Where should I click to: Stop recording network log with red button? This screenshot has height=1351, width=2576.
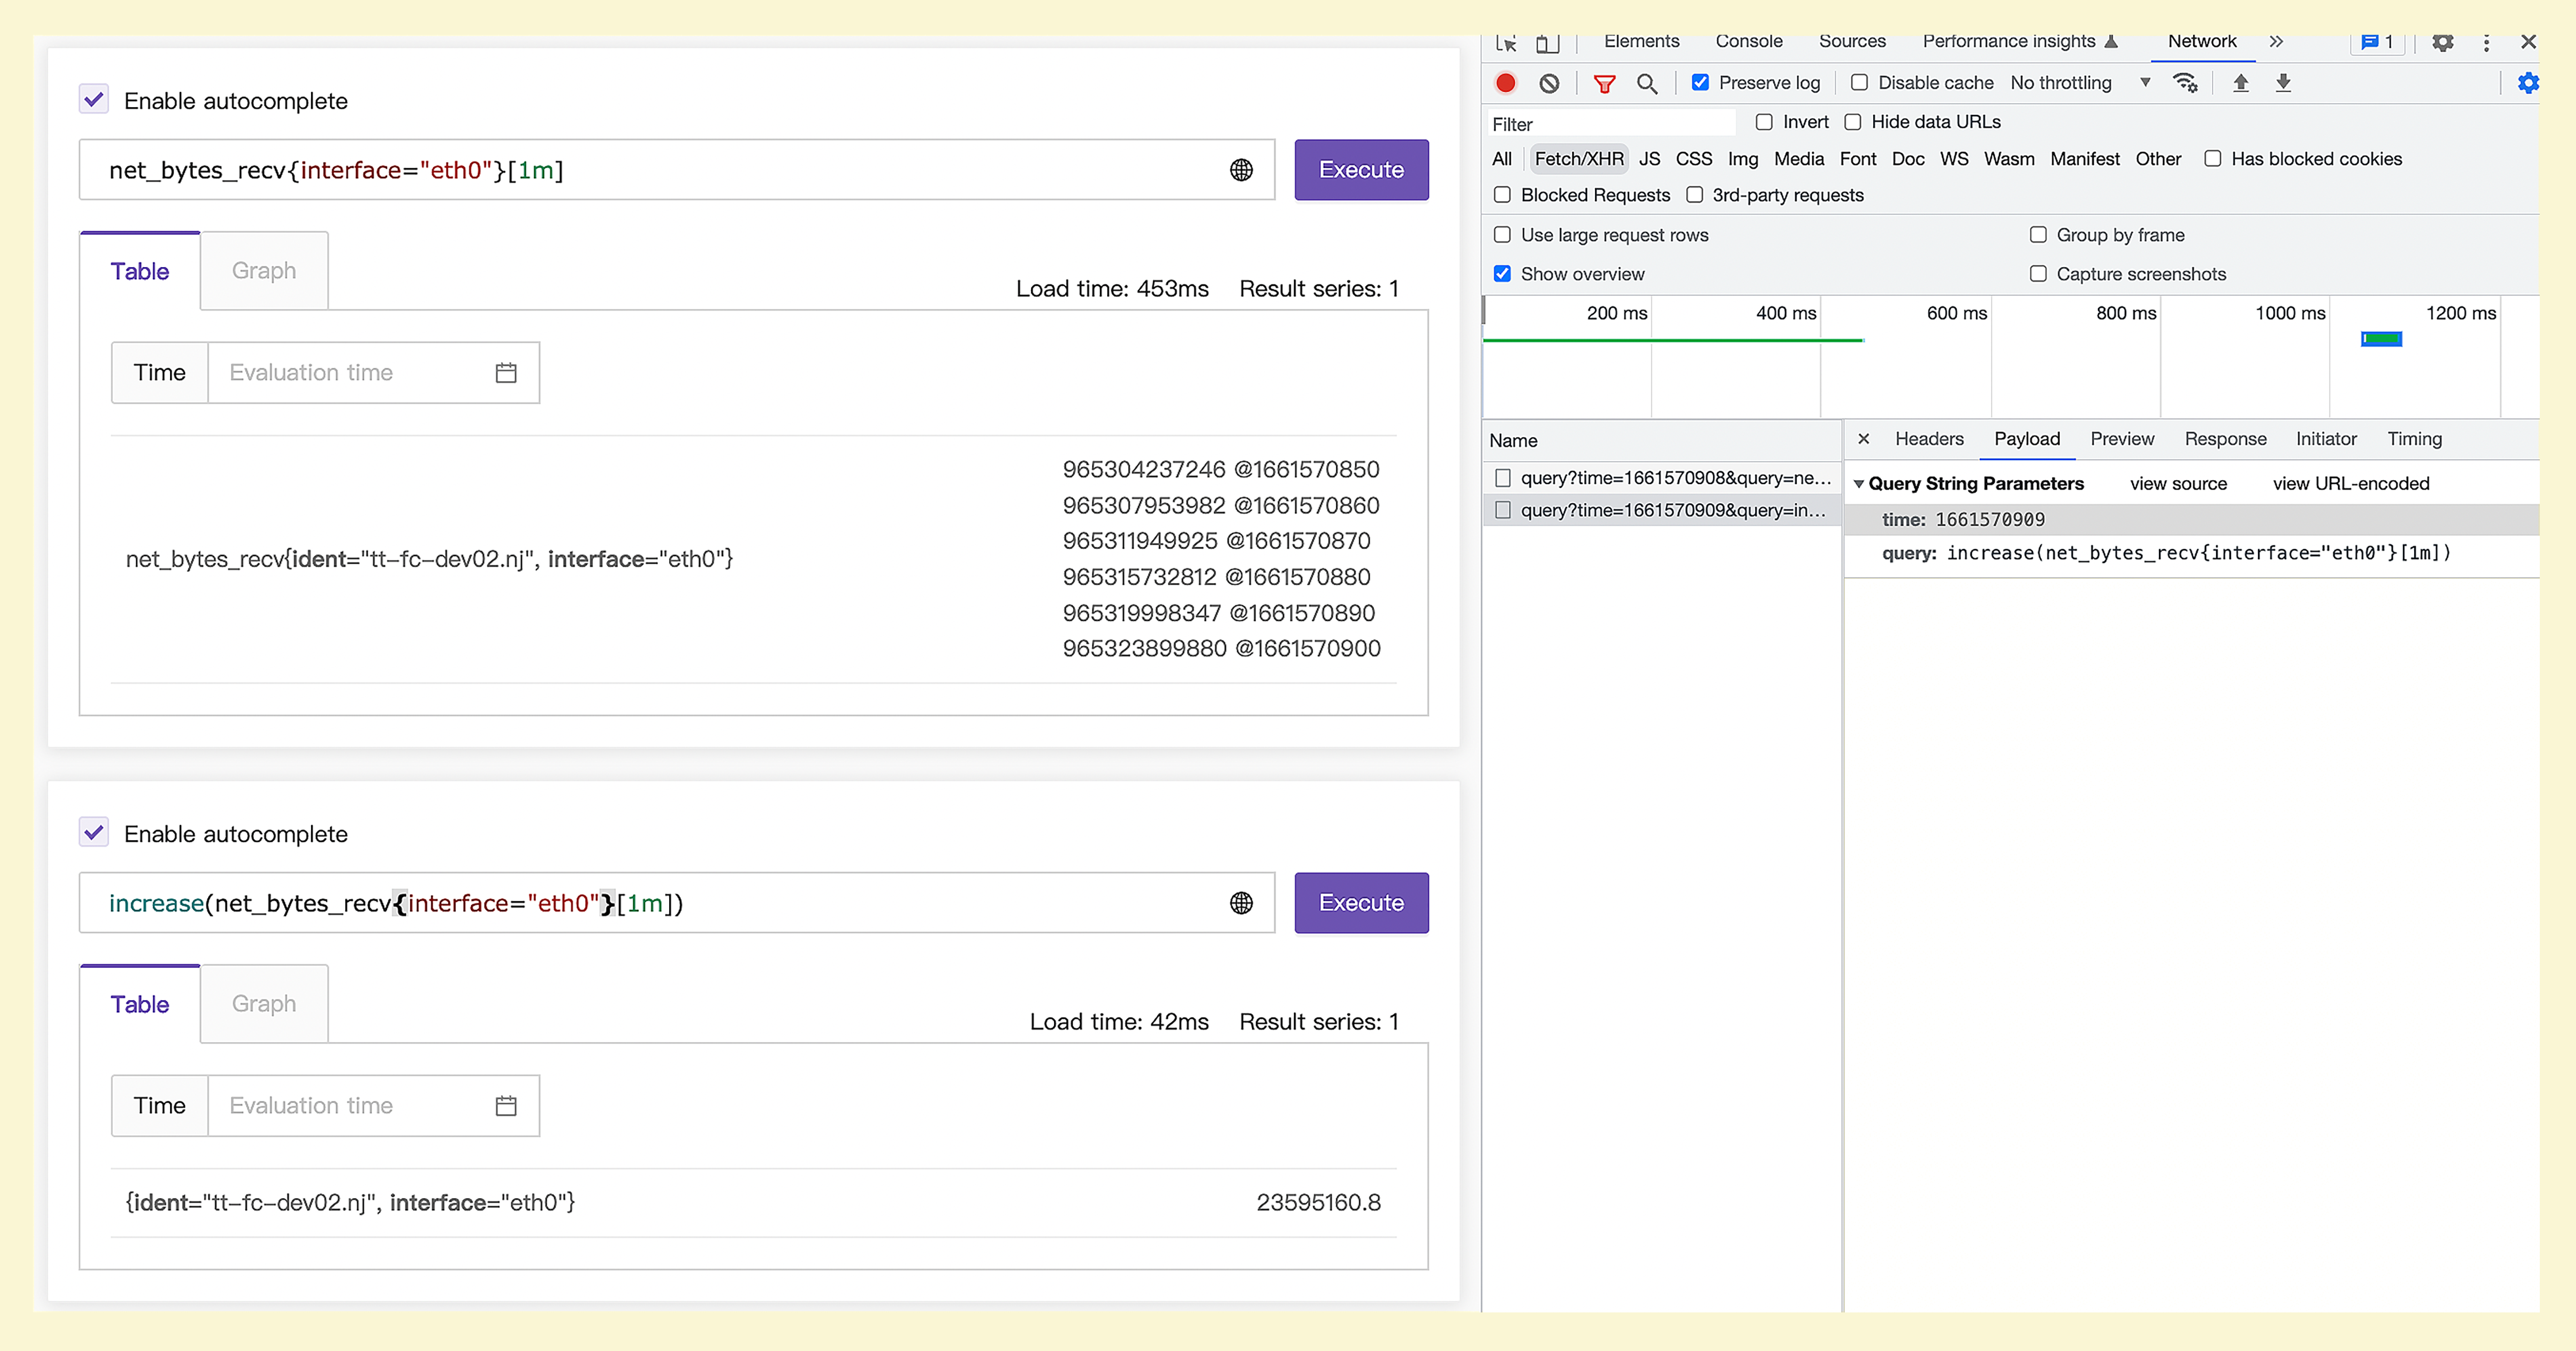click(x=1505, y=83)
